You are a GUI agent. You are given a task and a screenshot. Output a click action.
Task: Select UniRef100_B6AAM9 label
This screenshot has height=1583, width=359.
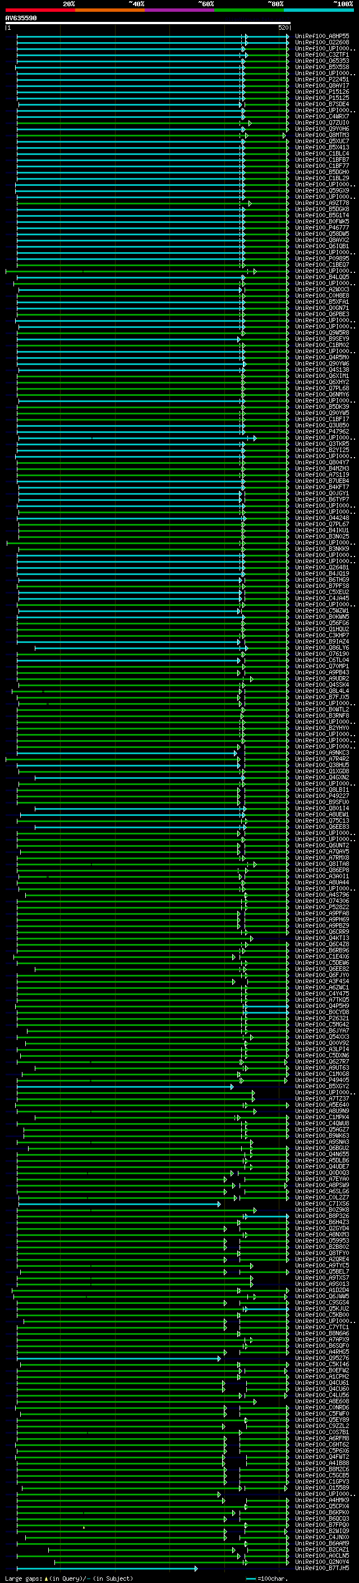pos(322,1544)
